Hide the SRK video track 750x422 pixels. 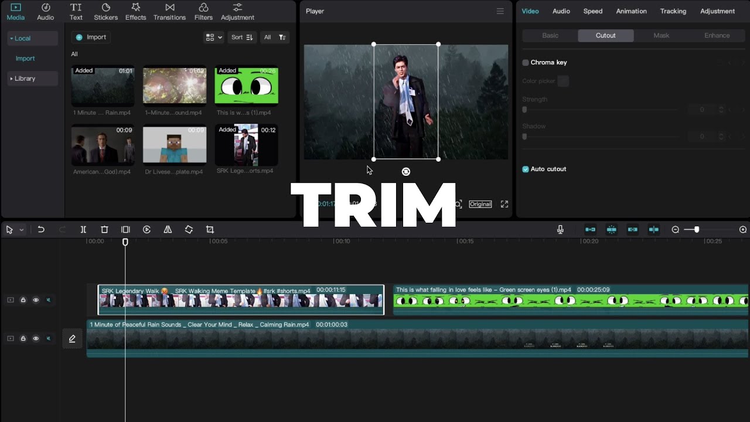click(x=36, y=300)
